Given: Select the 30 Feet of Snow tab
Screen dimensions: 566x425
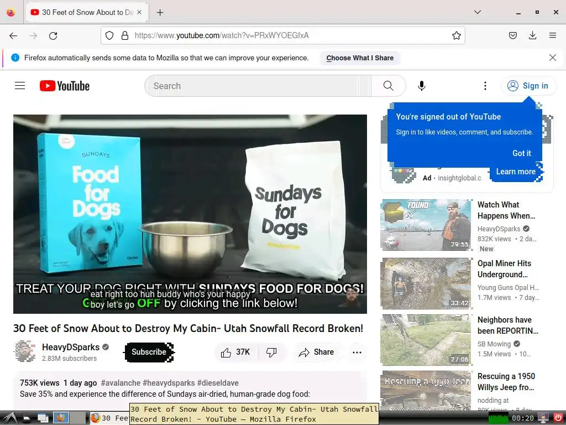Looking at the screenshot, I should pos(87,12).
